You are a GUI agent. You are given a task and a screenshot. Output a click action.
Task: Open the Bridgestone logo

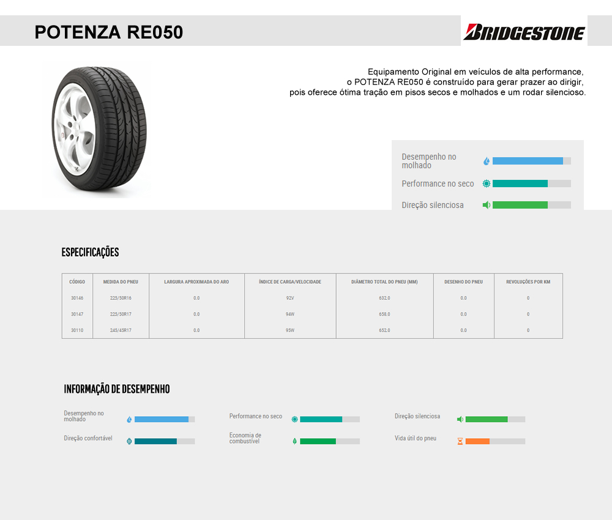click(524, 32)
